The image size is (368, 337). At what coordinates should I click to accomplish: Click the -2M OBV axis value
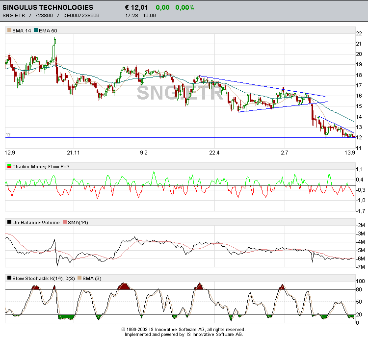[361, 226]
